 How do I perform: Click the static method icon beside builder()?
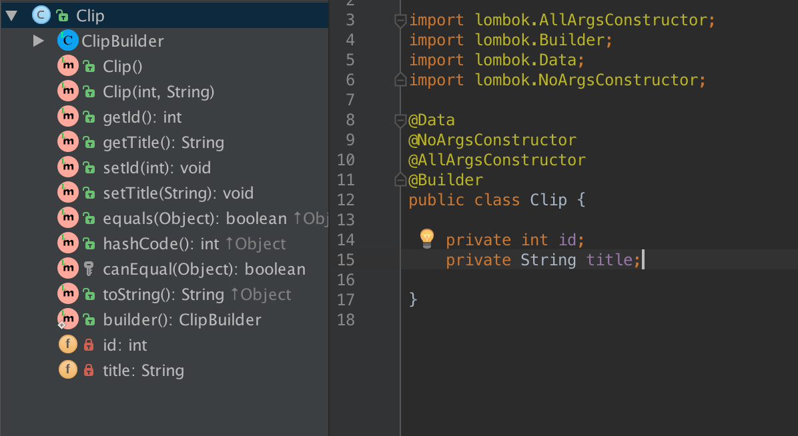[x=67, y=320]
